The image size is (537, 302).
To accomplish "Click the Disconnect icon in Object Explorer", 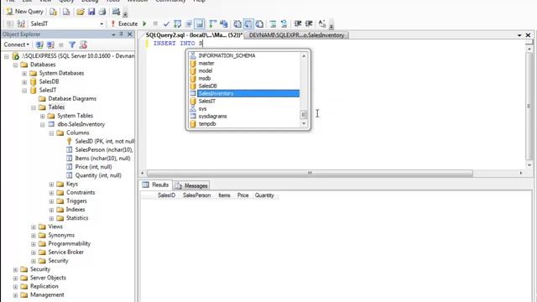I will [x=50, y=44].
